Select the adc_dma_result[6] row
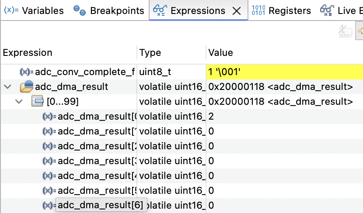 pyautogui.click(x=101, y=205)
